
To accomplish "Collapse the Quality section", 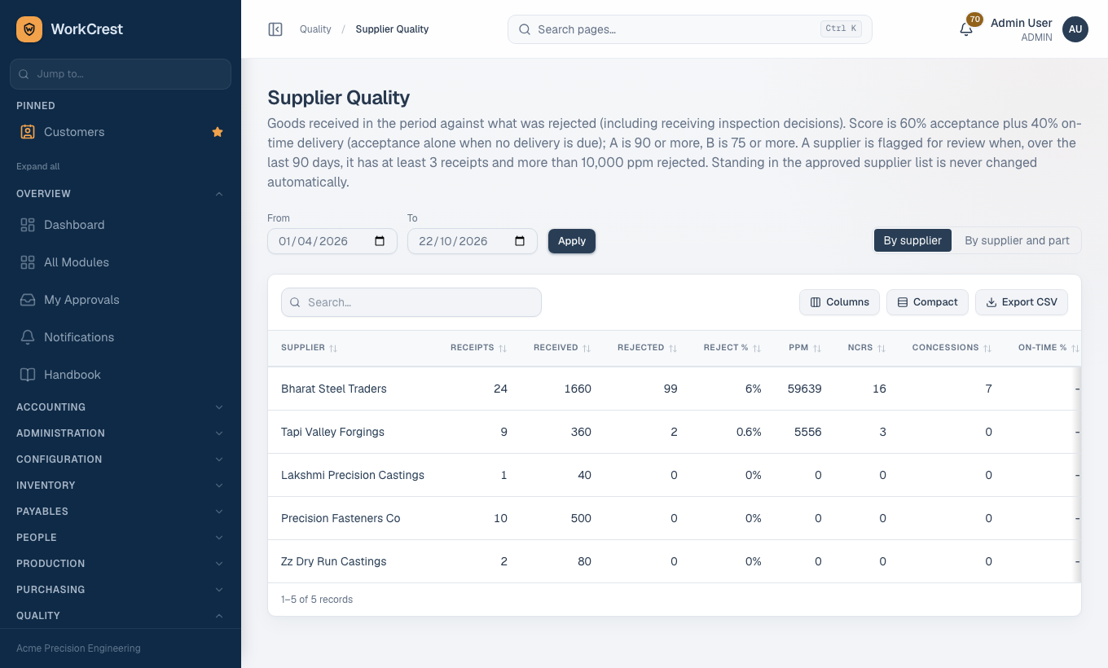I will [121, 616].
